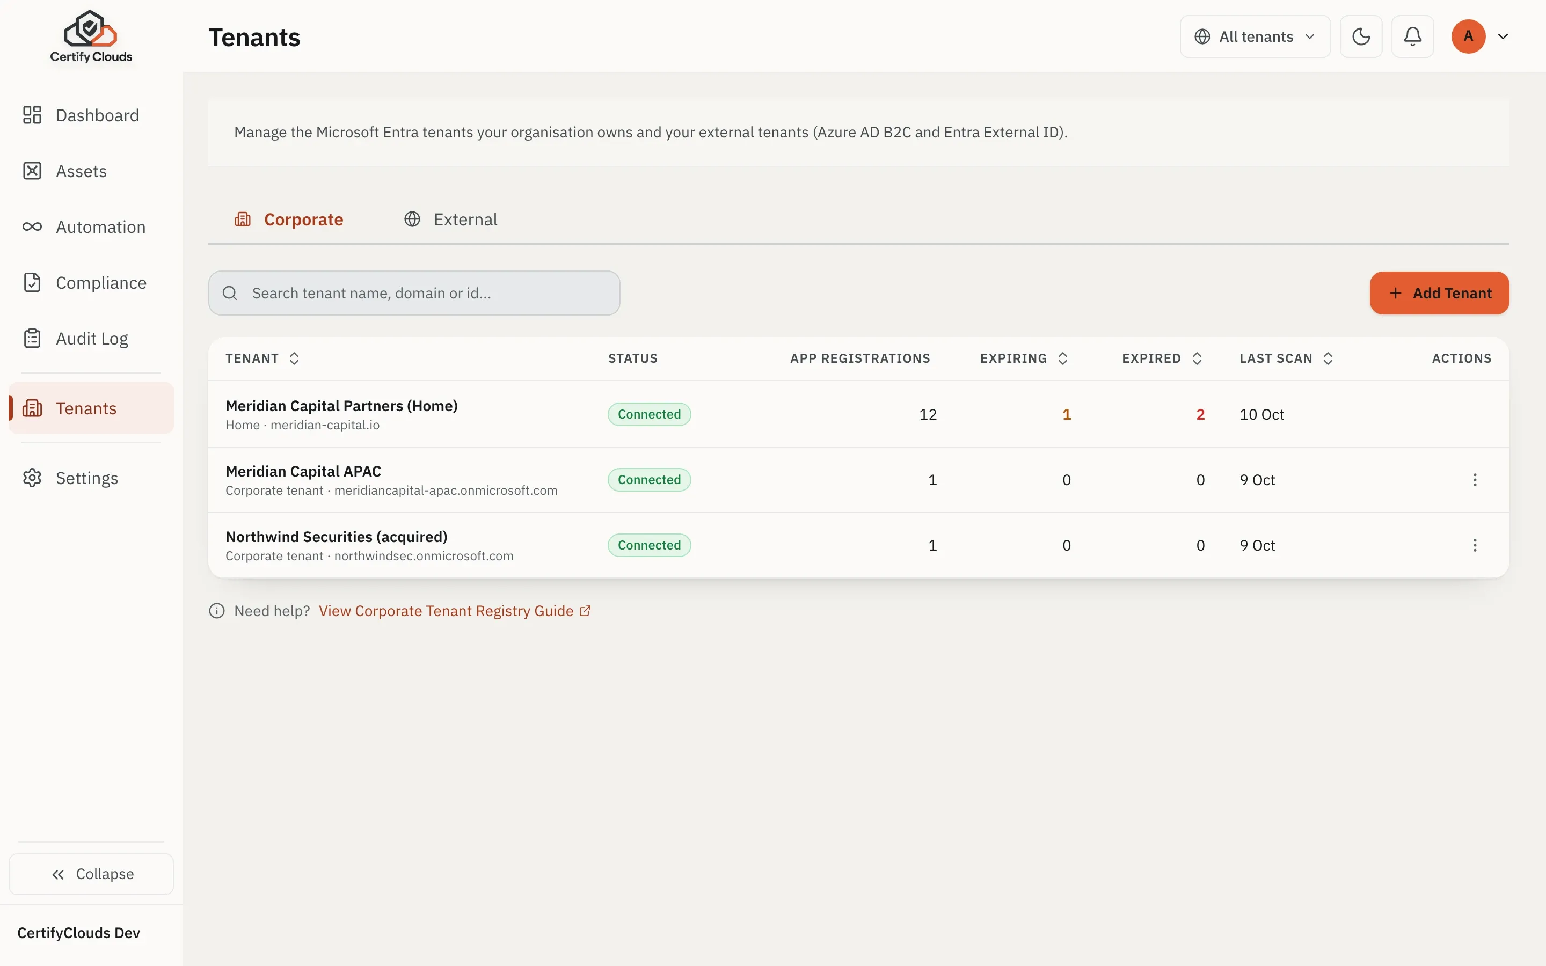Sort by the Expiring column

pyautogui.click(x=1024, y=358)
